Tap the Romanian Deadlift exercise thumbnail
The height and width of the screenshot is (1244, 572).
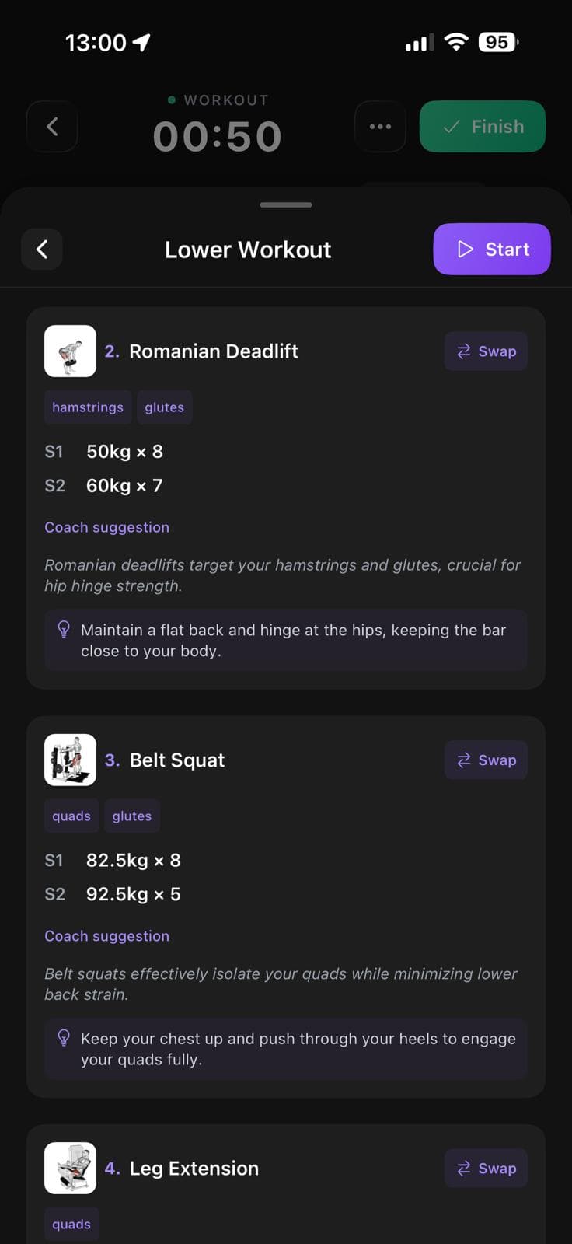(70, 351)
